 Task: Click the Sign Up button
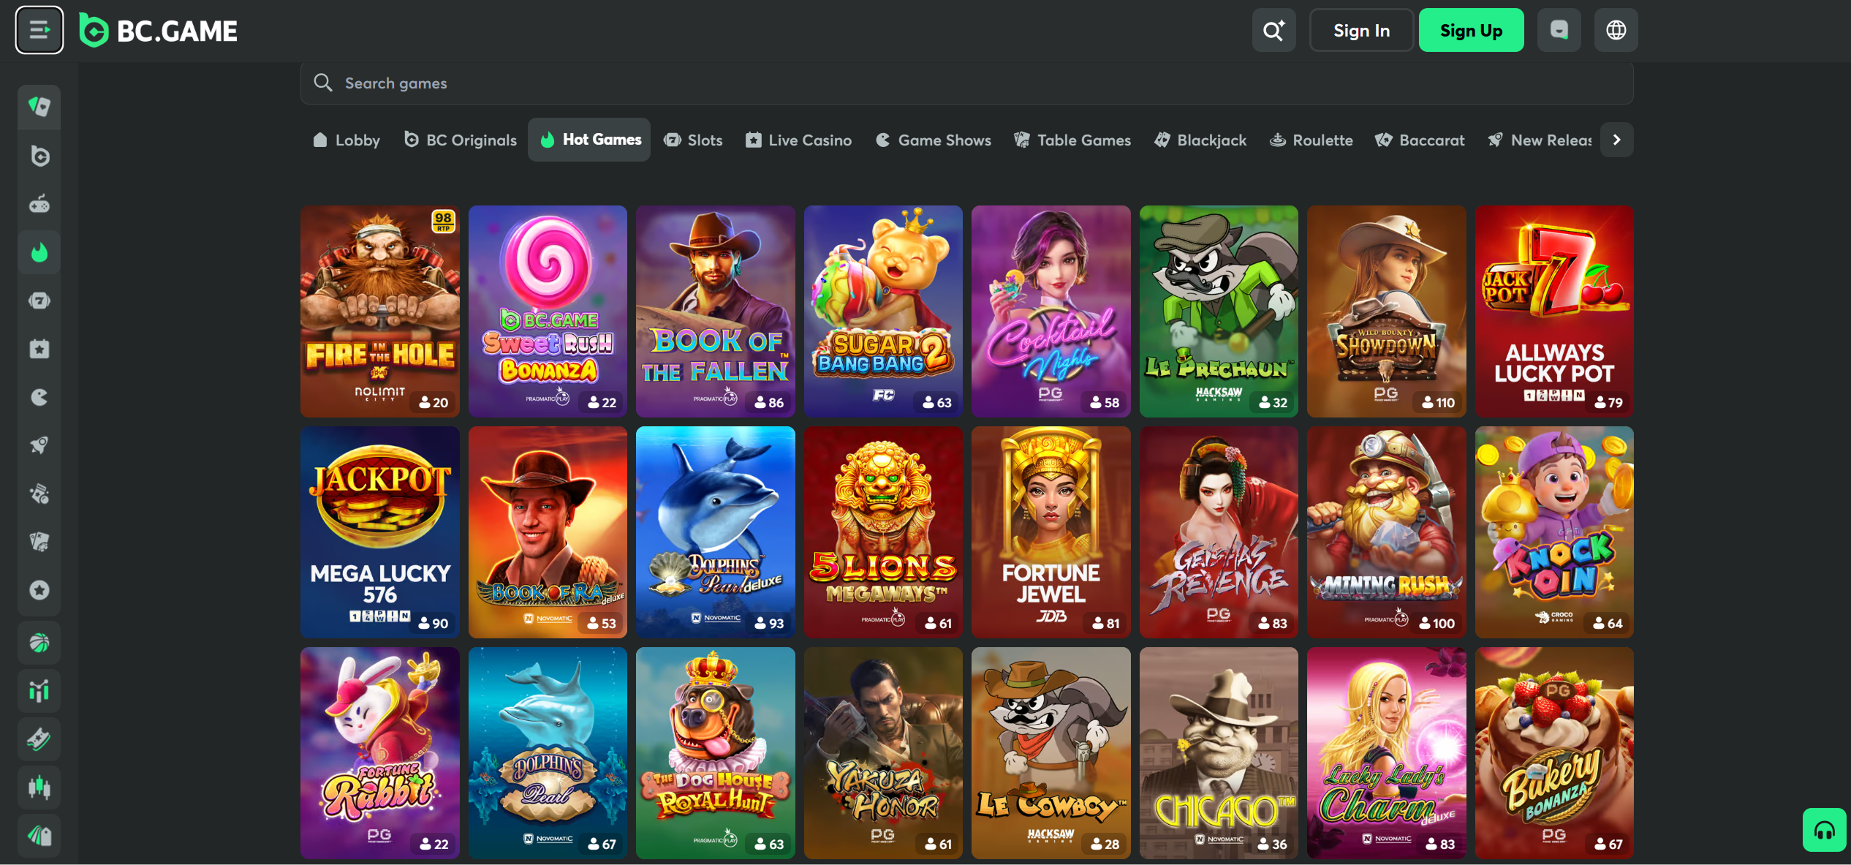(x=1471, y=30)
